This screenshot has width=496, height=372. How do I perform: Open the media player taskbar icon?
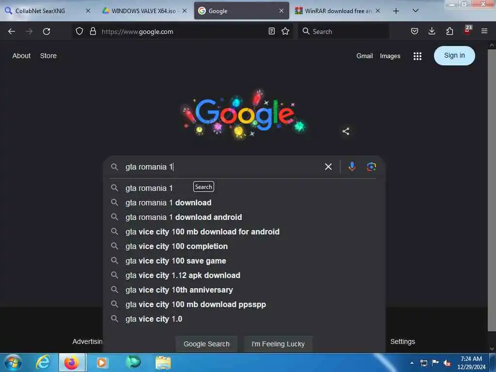click(102, 362)
